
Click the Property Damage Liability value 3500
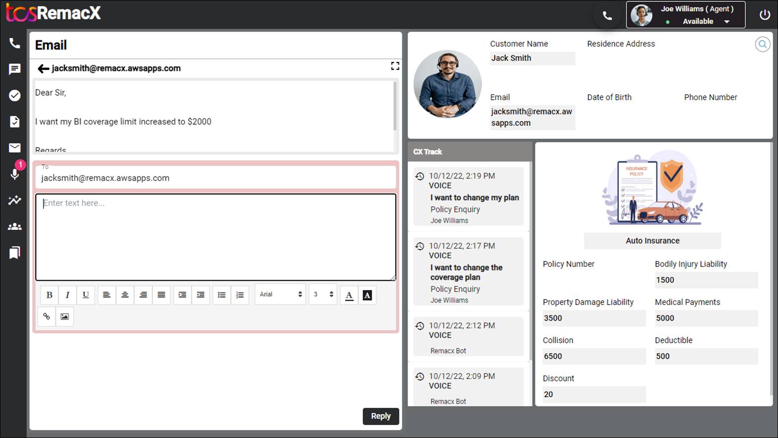(594, 318)
